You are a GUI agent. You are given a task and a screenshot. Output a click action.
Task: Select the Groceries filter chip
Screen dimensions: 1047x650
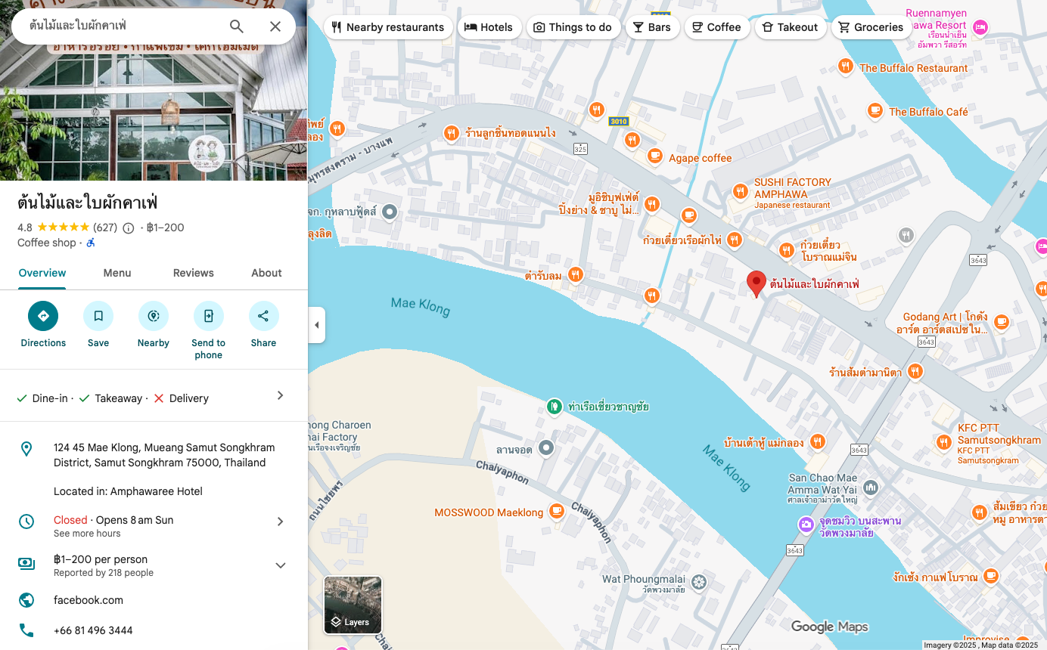click(x=871, y=27)
